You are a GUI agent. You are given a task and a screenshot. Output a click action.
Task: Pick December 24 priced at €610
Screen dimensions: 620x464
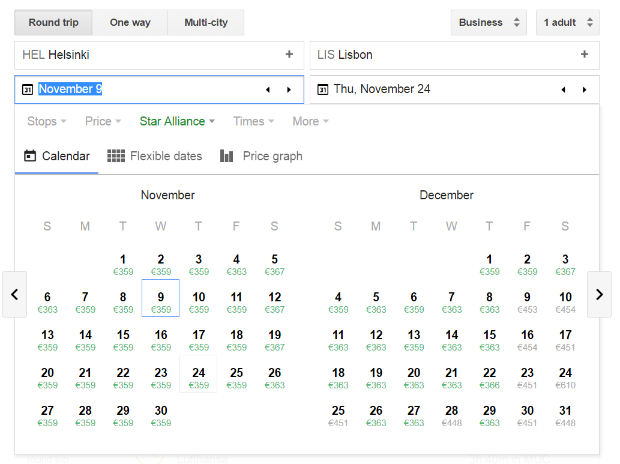tap(565, 378)
